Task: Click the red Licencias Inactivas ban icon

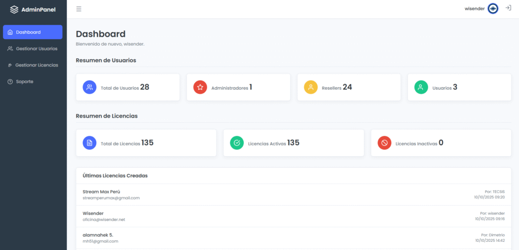Action: tap(384, 142)
